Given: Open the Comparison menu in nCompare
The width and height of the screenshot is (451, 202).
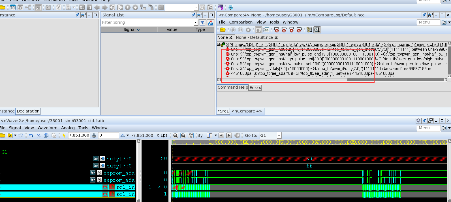Looking at the screenshot, I should tap(241, 22).
